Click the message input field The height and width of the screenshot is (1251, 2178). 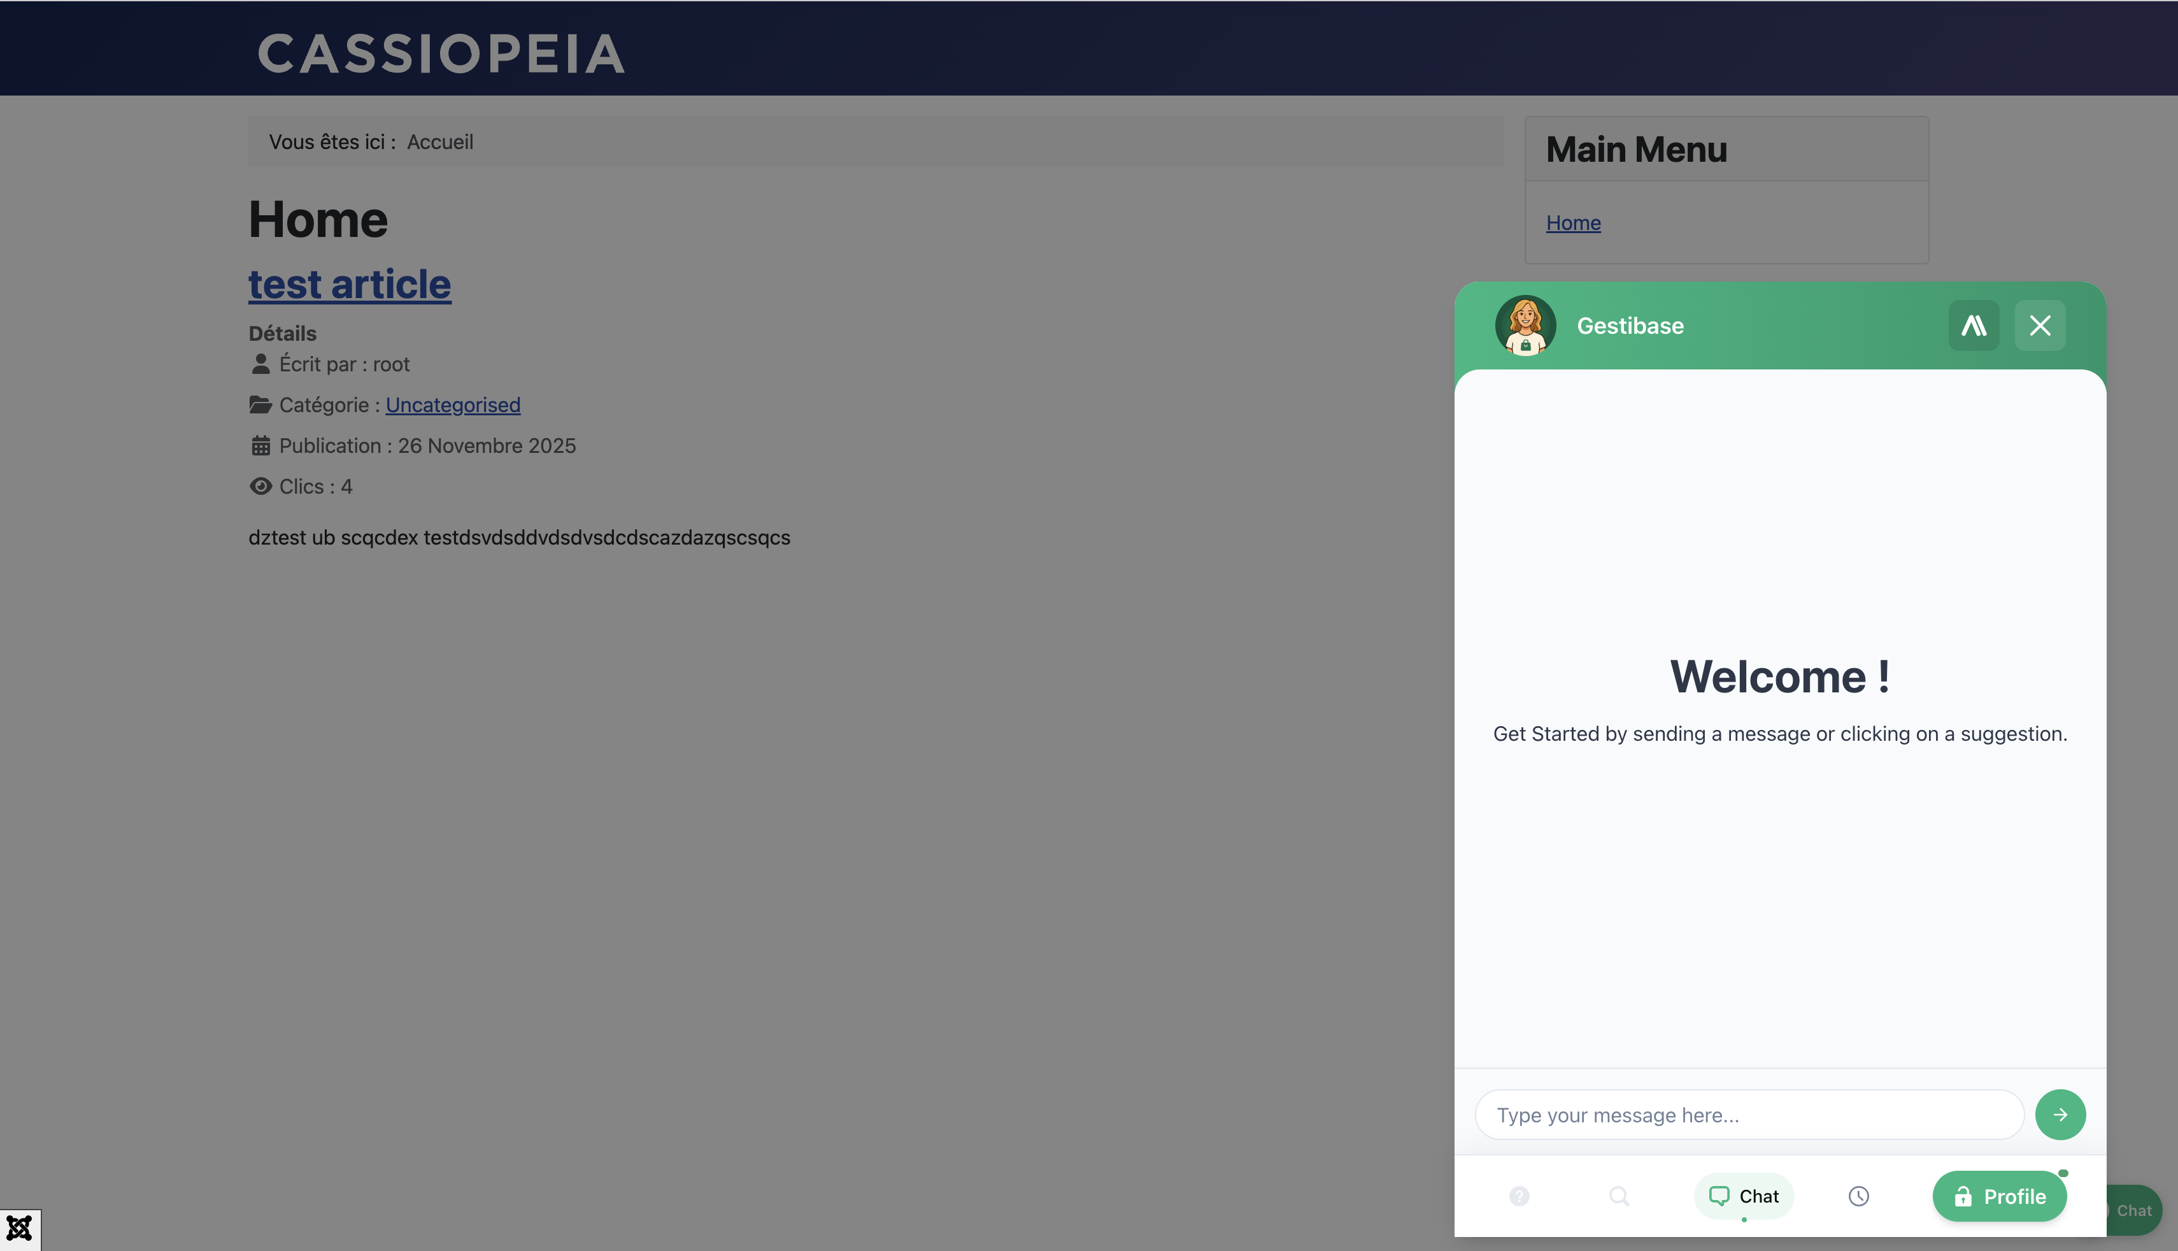(x=1747, y=1115)
